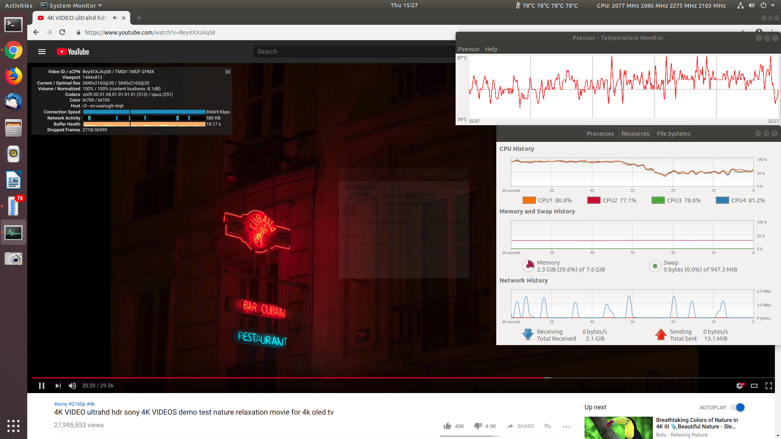
Task: Open the System Monitor app menu dropdown
Action: (x=72, y=5)
